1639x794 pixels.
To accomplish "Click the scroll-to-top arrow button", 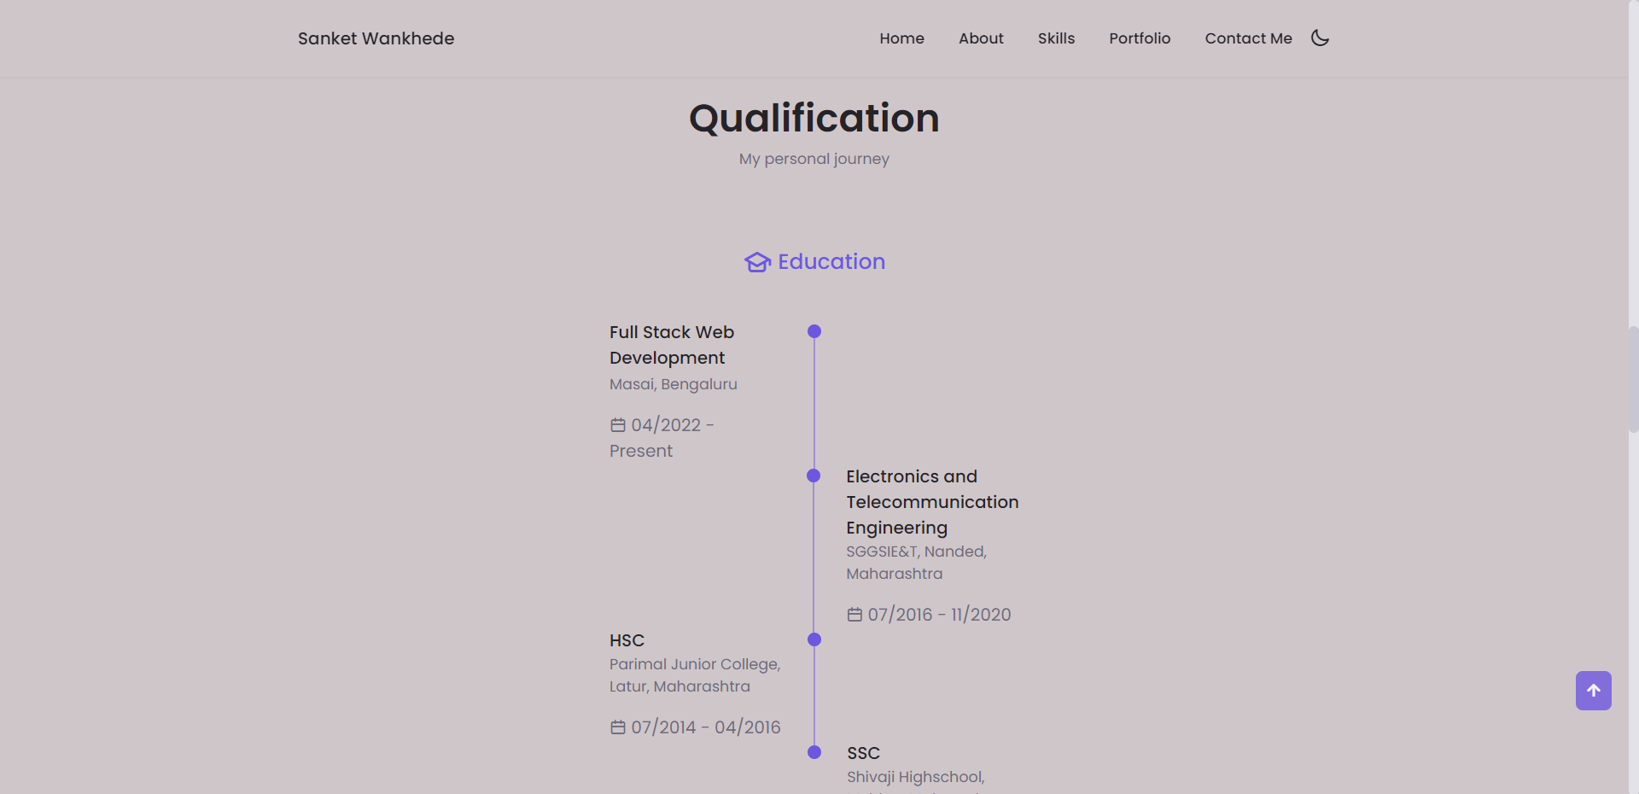I will (x=1593, y=691).
